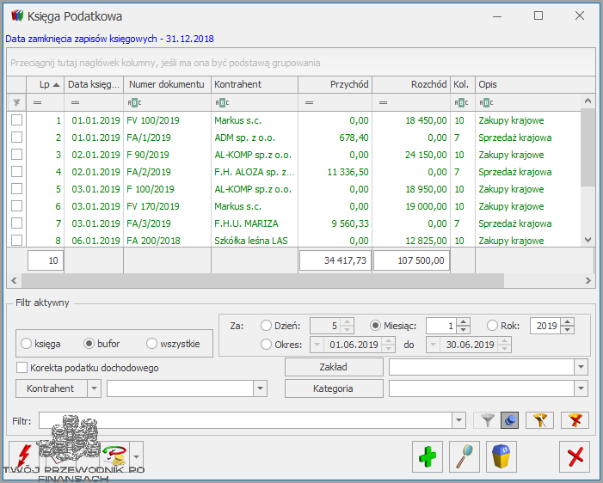Click the 'Kategoria' button

[333, 388]
